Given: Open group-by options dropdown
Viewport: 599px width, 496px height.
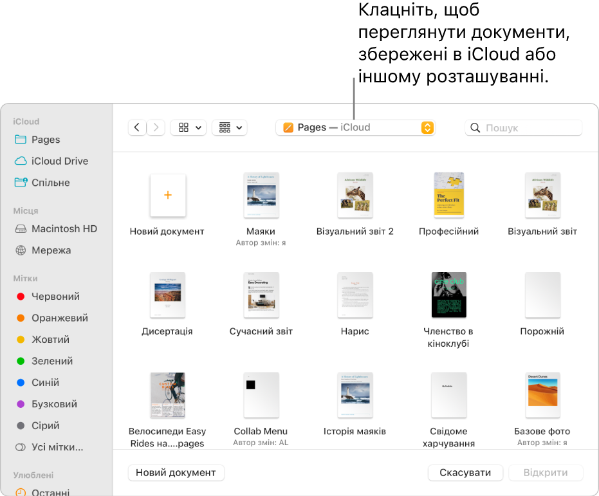Looking at the screenshot, I should 229,127.
